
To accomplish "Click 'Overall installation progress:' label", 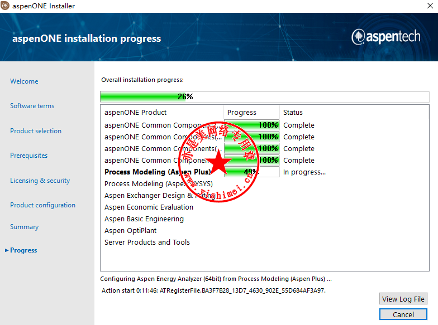I will point(142,80).
